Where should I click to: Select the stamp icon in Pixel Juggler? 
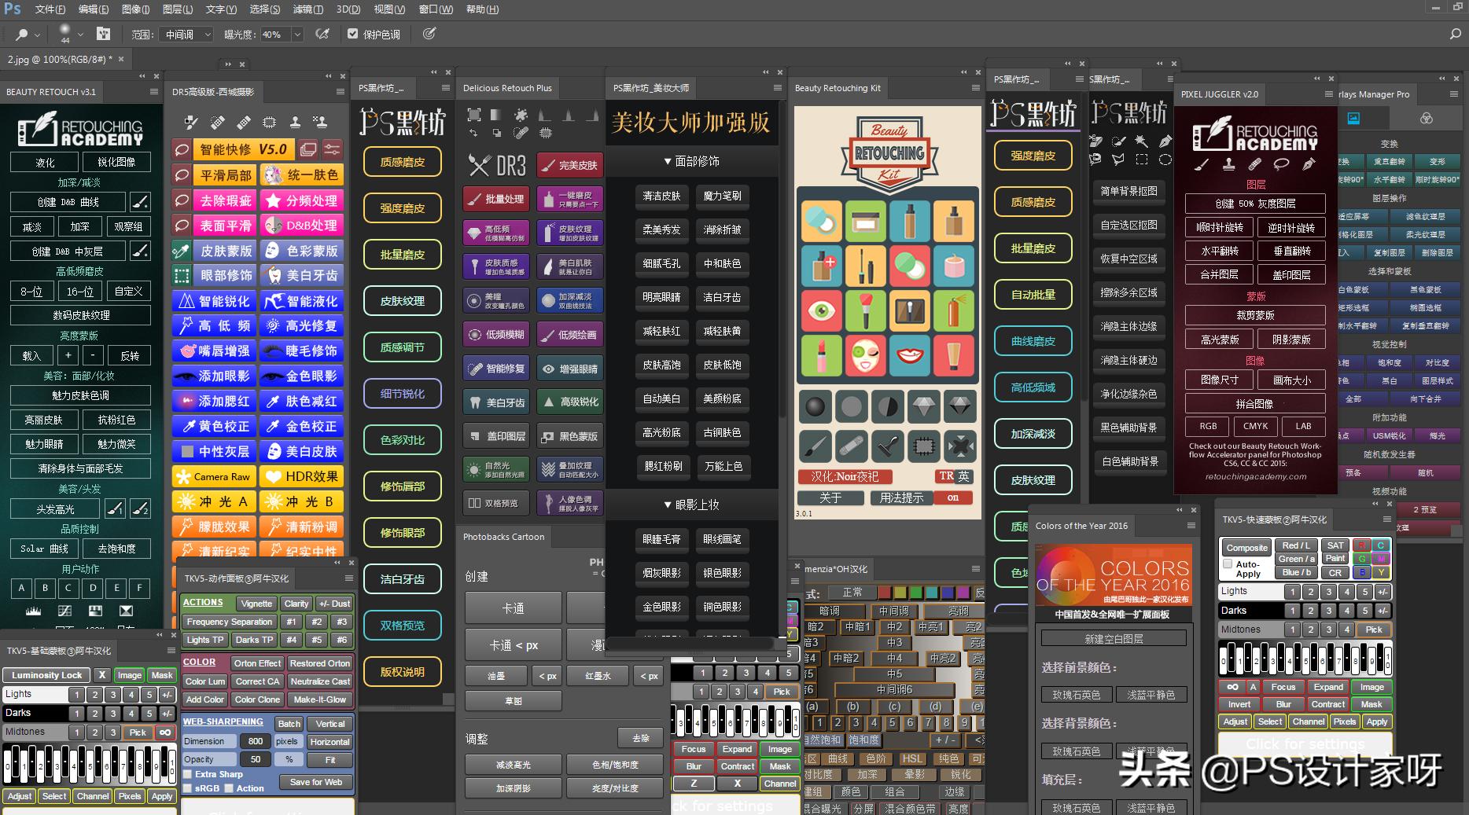click(1228, 163)
